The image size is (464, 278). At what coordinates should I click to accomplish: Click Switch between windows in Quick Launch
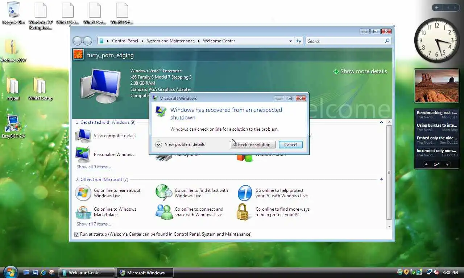point(35,272)
